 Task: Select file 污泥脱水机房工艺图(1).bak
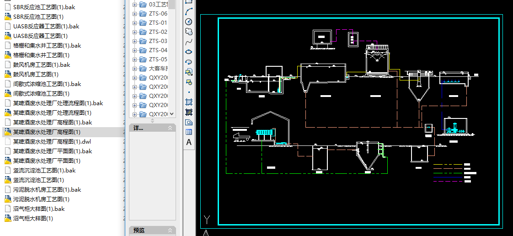coord(47,189)
